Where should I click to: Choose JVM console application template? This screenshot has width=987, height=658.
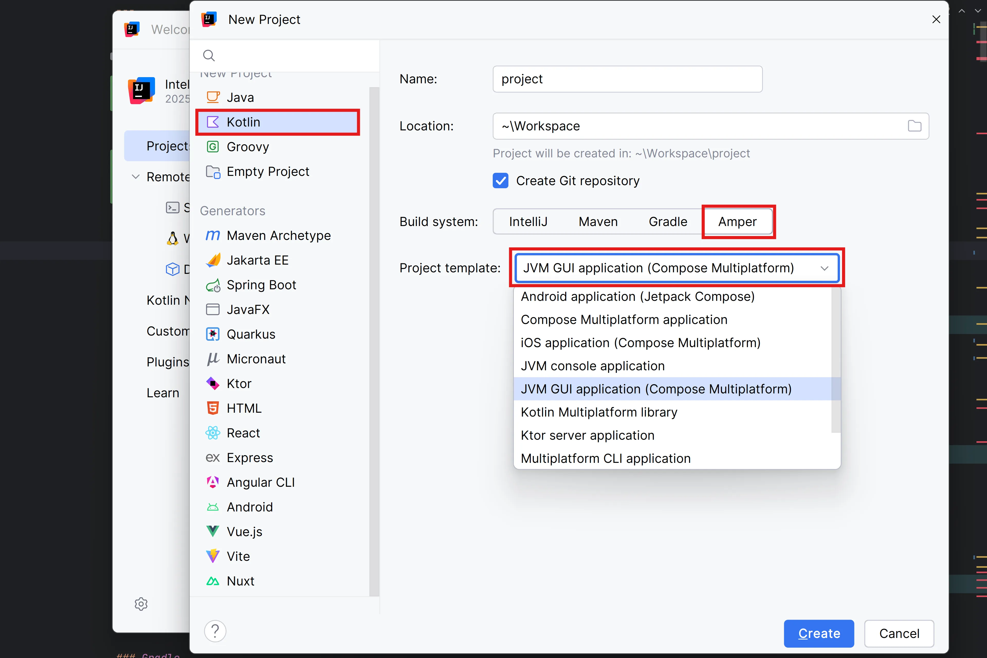(673, 366)
